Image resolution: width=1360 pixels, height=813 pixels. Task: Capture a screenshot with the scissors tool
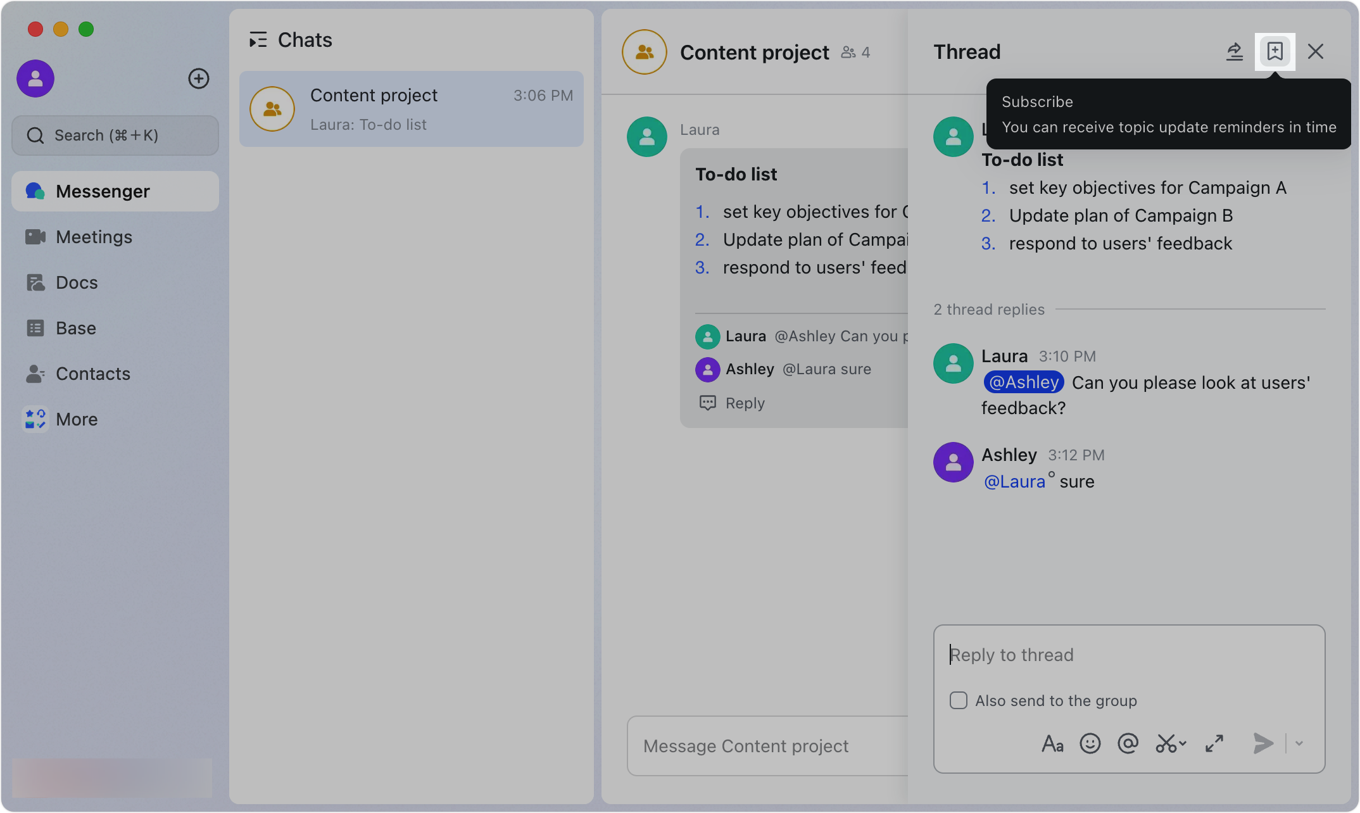coord(1167,743)
